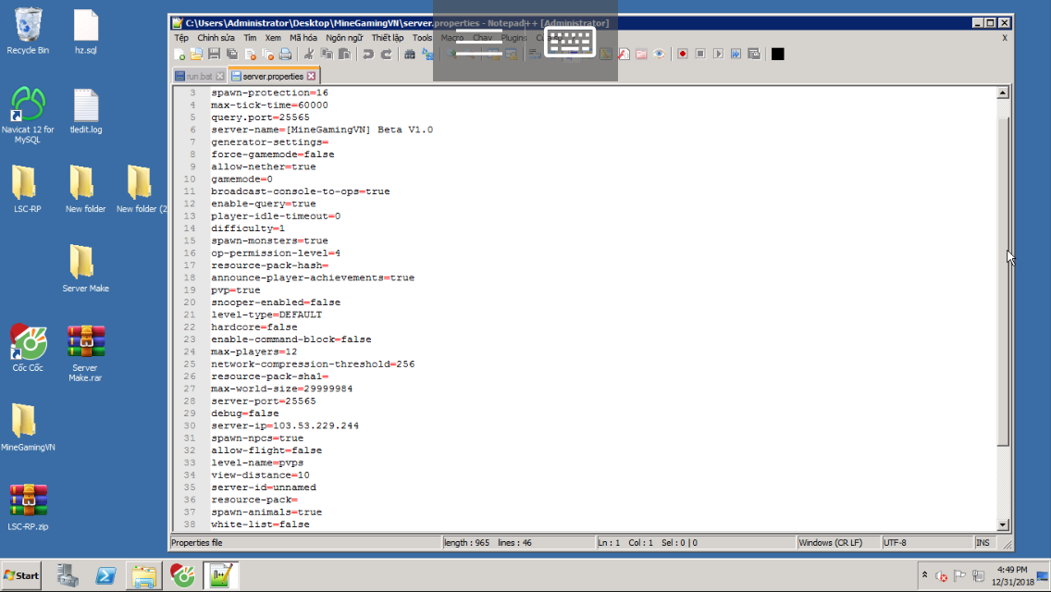
Task: Start macro recording with red dot icon
Action: (683, 55)
